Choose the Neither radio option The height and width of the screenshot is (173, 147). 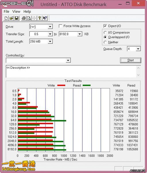[x=105, y=42]
